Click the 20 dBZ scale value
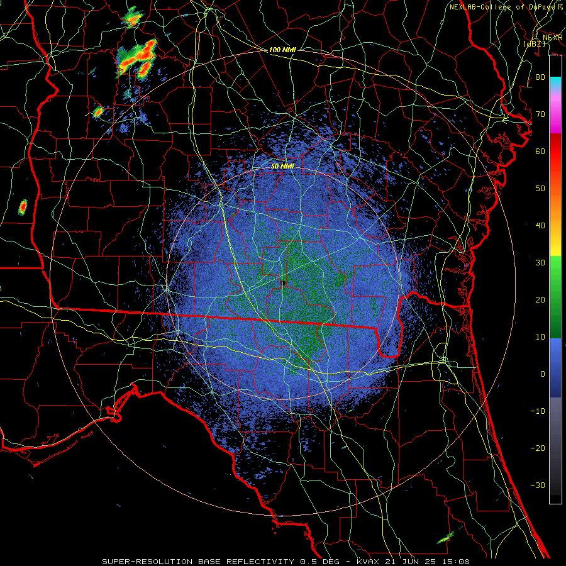 [x=540, y=299]
